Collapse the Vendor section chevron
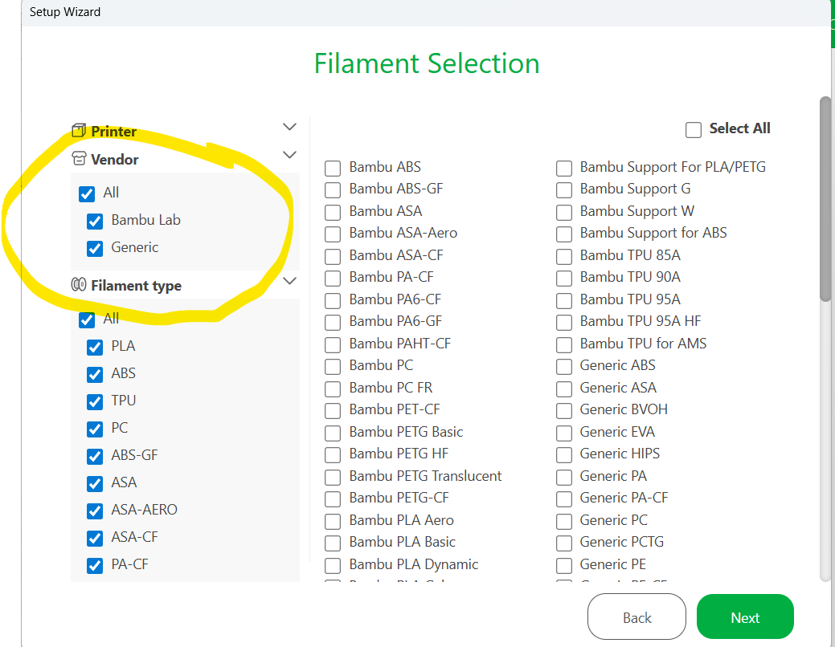 point(289,155)
